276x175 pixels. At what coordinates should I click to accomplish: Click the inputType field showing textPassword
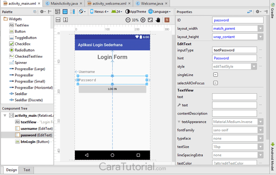pyautogui.click(x=235, y=50)
